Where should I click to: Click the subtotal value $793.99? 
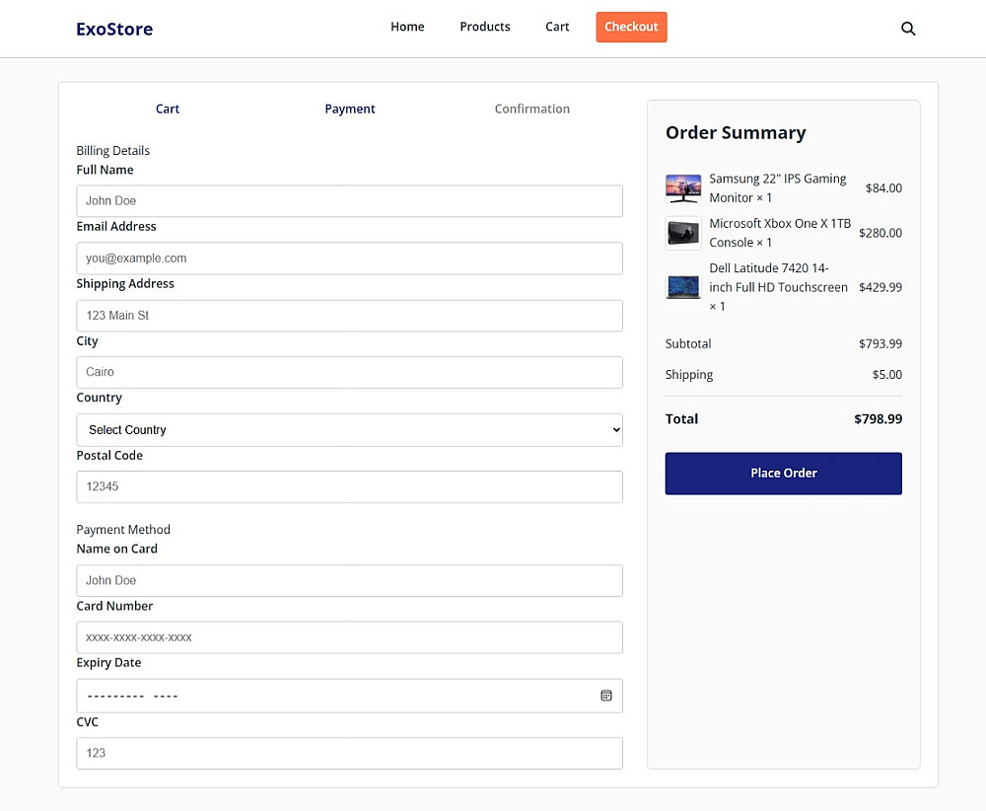click(x=880, y=343)
